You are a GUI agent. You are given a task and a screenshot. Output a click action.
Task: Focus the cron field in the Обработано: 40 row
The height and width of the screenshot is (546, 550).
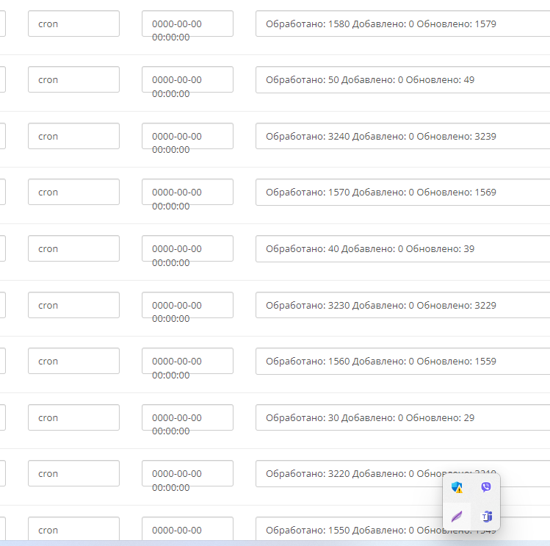click(73, 248)
